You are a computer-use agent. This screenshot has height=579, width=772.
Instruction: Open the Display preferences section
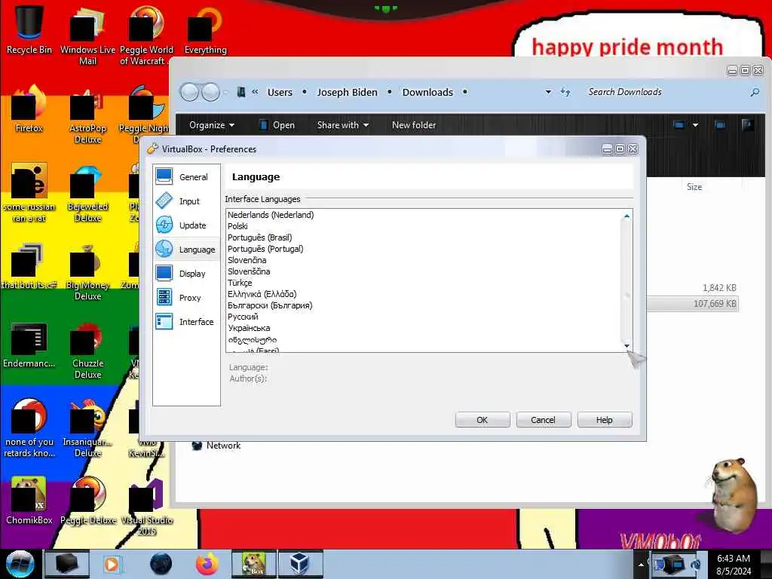186,273
